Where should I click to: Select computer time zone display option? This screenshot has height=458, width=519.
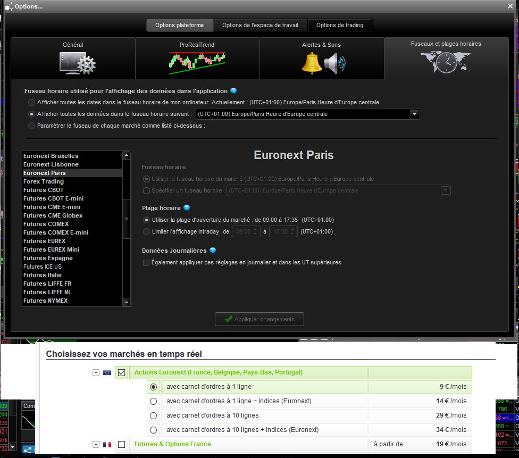click(x=32, y=102)
